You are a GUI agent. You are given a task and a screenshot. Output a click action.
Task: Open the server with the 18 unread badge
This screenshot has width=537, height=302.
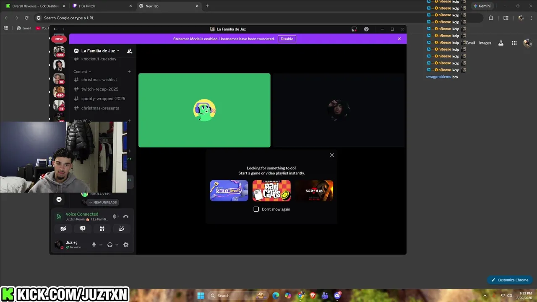[59, 78]
